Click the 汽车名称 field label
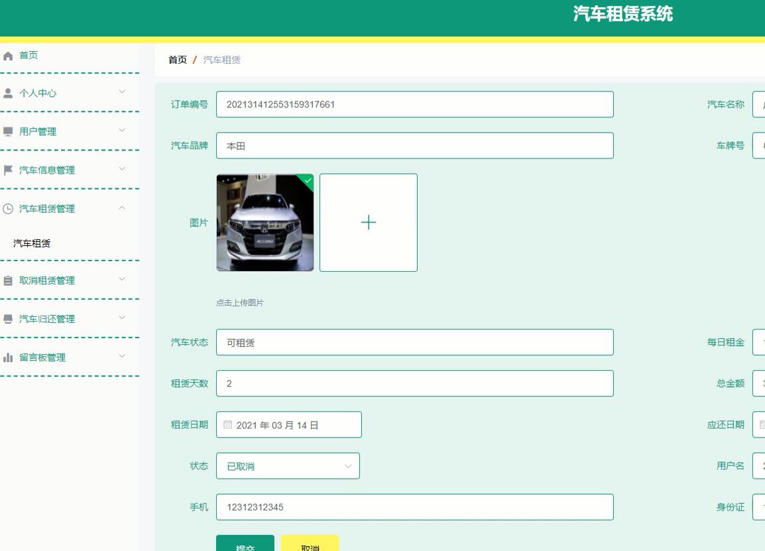This screenshot has width=765, height=551. [725, 105]
